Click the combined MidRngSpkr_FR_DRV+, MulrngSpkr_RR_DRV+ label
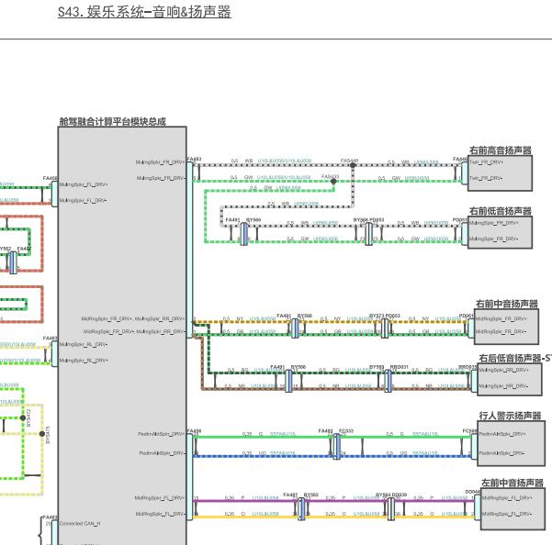This screenshot has height=545, width=552. pyautogui.click(x=133, y=319)
